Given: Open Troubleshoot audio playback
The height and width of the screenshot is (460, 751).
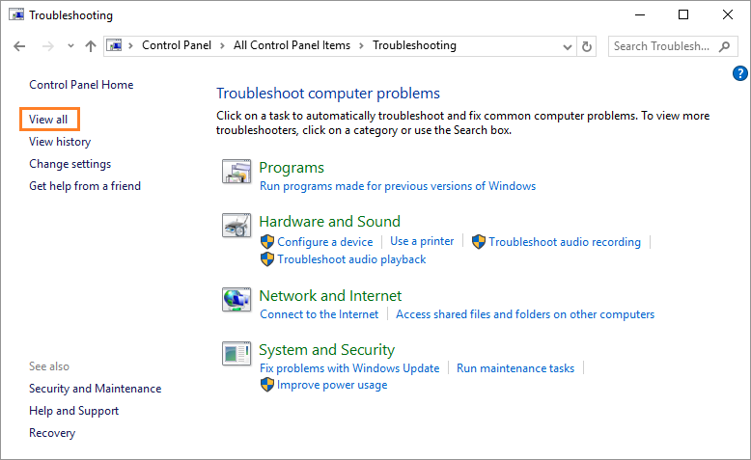Looking at the screenshot, I should [351, 259].
